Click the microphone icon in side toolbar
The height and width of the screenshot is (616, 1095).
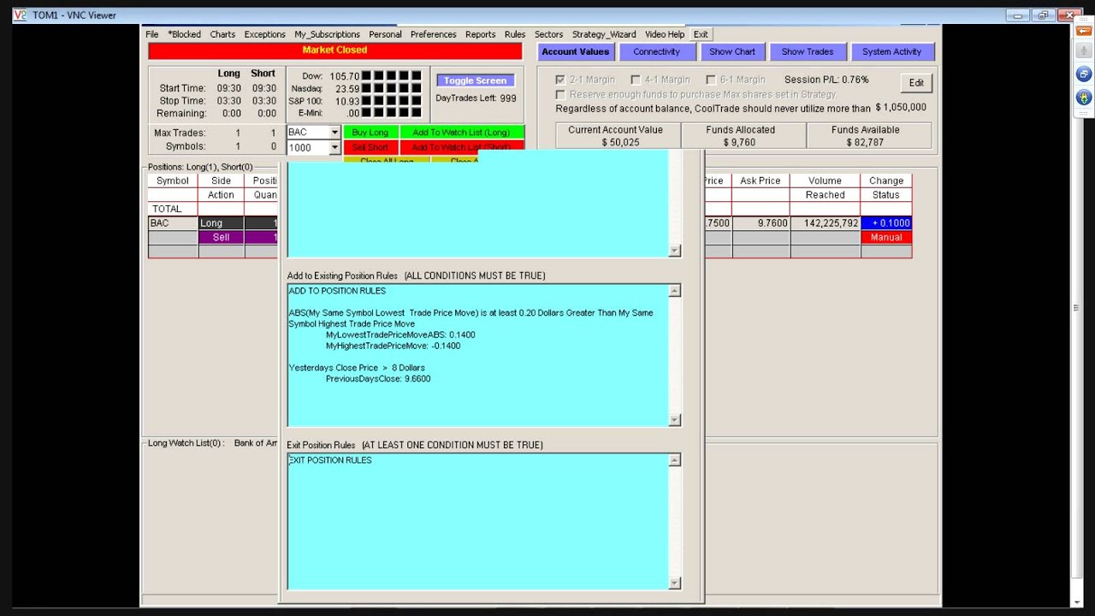1082,52
